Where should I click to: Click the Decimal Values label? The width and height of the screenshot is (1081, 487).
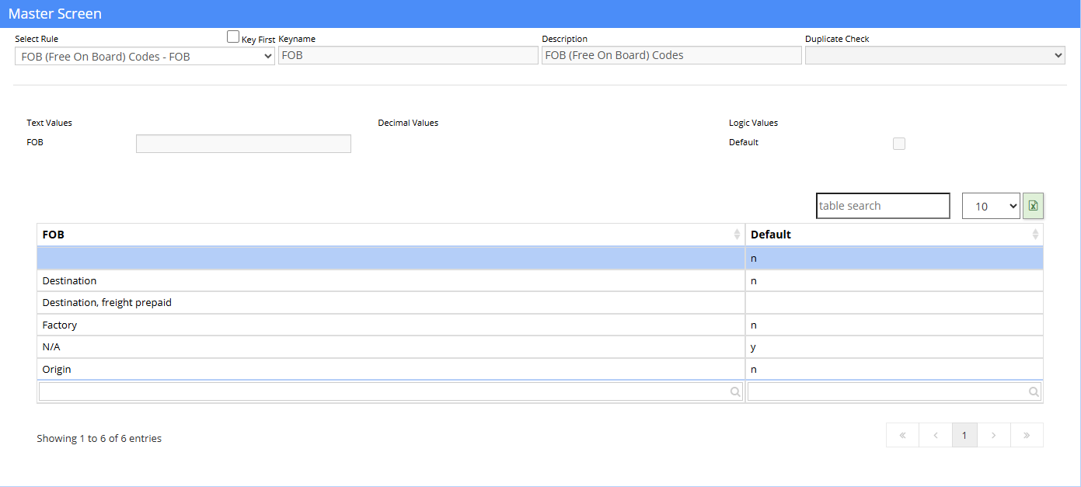408,123
